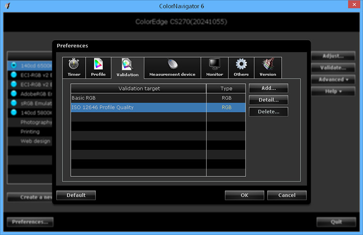
Task: Open the Version tab icon
Action: [x=268, y=64]
